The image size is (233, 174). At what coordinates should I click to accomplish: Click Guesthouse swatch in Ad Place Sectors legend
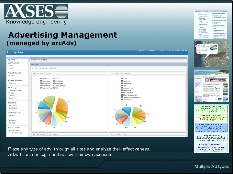tap(122, 83)
